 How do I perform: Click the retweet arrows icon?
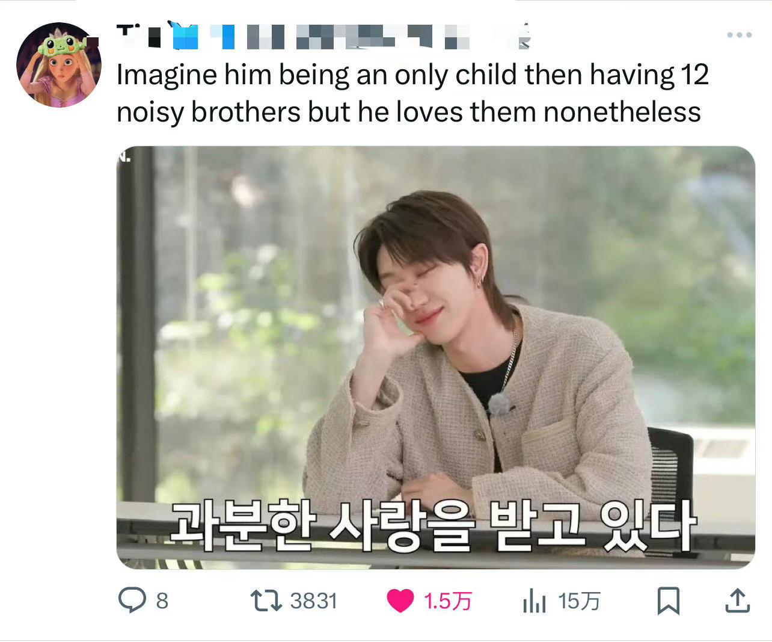[266, 600]
